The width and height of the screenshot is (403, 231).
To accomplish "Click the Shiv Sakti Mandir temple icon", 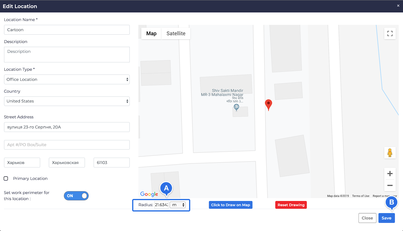I will (x=236, y=107).
